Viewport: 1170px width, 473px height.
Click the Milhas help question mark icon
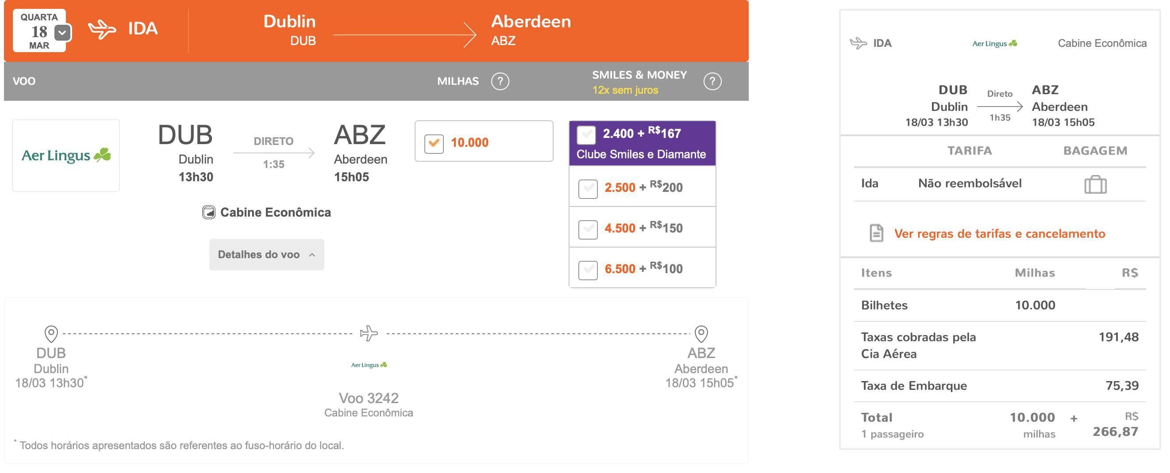tap(500, 81)
